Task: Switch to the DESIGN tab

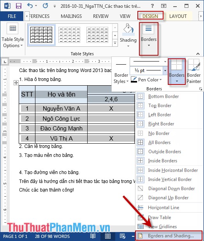Action: (x=150, y=16)
